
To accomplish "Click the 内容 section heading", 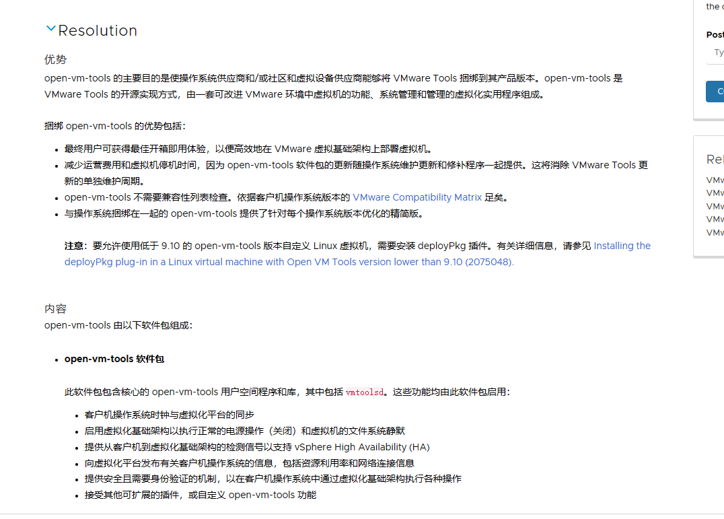I will point(55,309).
